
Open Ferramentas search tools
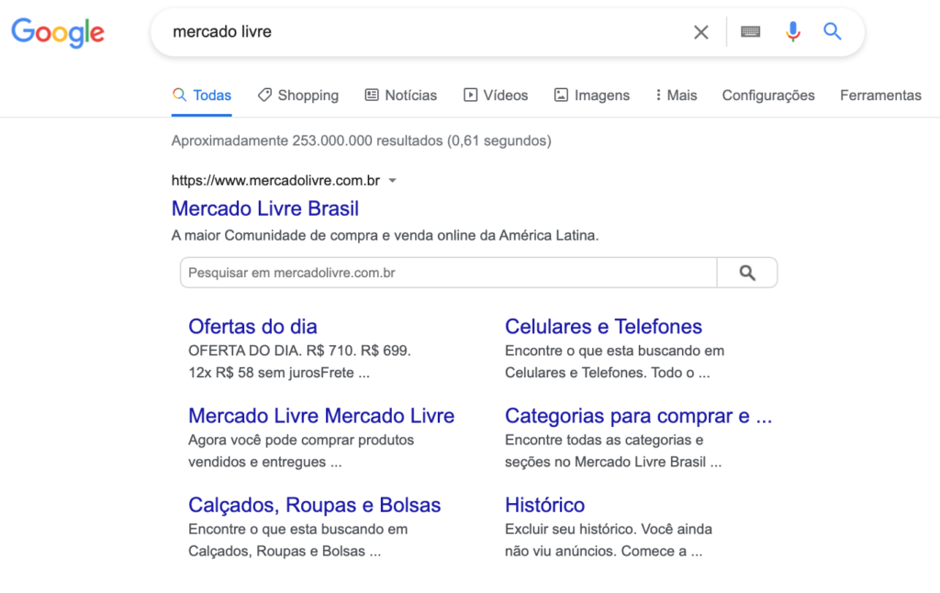point(880,95)
